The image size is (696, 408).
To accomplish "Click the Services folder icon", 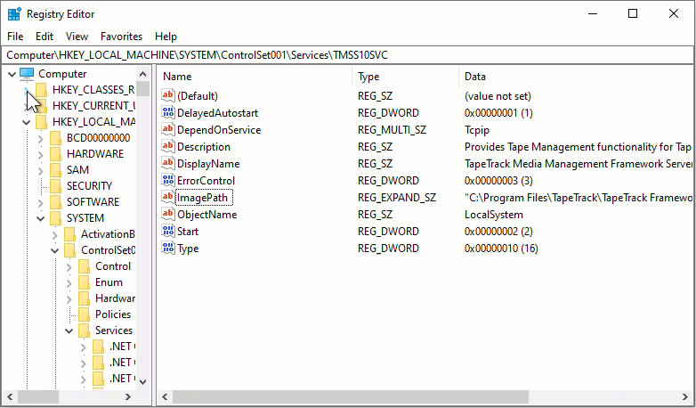I will click(x=85, y=330).
